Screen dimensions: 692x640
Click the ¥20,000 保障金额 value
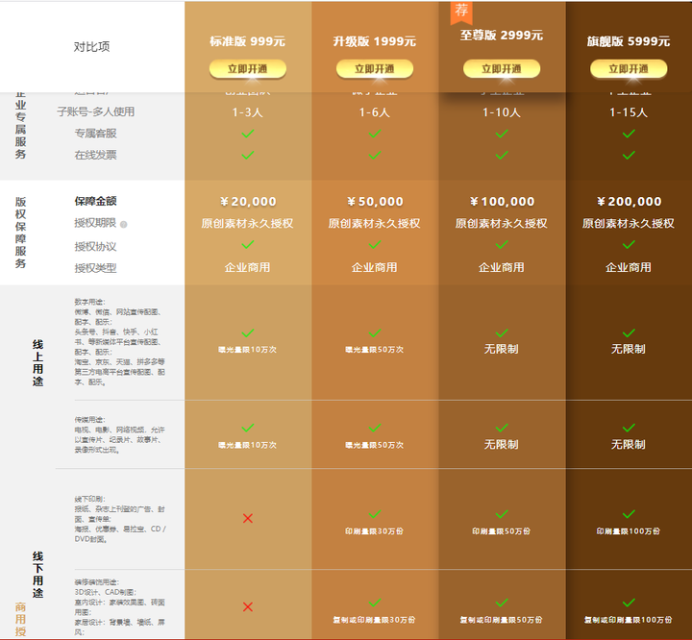(248, 202)
